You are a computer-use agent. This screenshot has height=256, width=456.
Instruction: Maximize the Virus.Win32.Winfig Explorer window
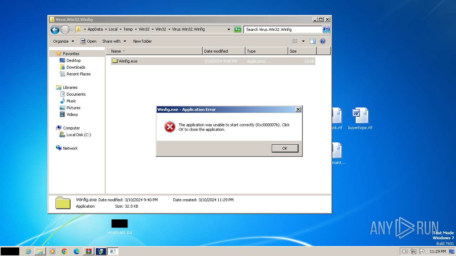click(x=321, y=20)
